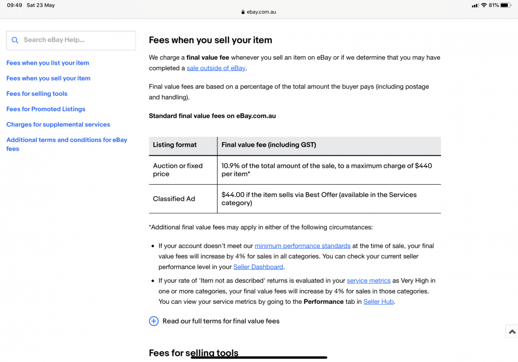Image resolution: width=518 pixels, height=362 pixels.
Task: Follow the sale outside of eBay link
Action: pyautogui.click(x=216, y=68)
